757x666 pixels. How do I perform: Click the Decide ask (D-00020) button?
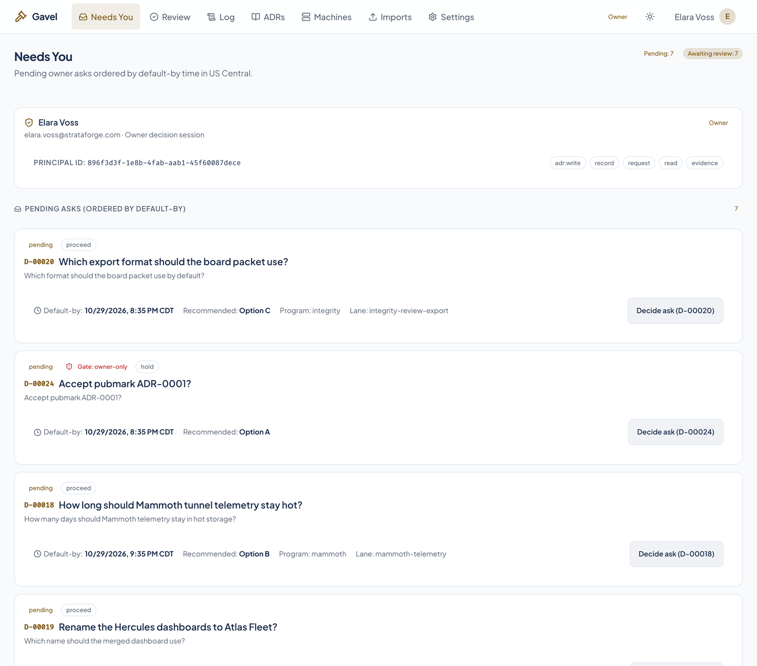675,311
